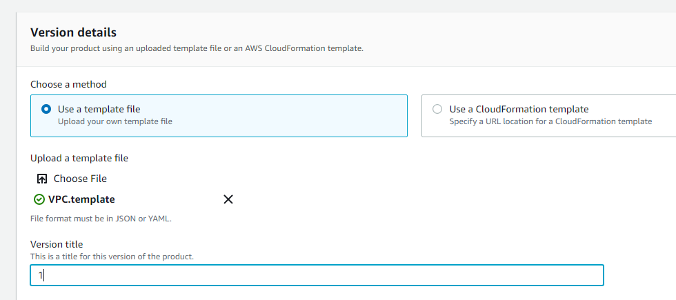Click the "Version title" field label
This screenshot has height=300, width=676.
(57, 244)
